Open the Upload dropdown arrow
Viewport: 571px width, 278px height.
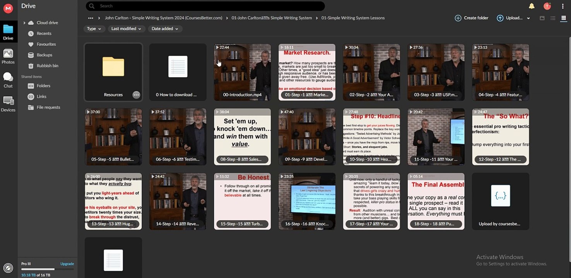528,18
